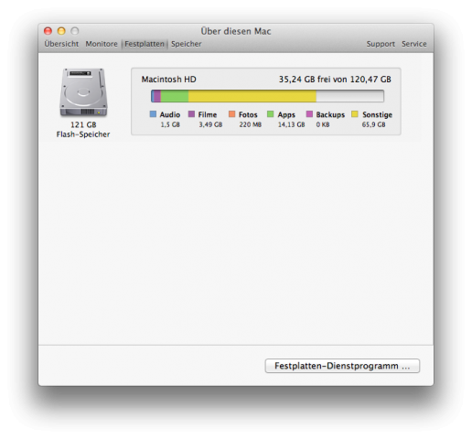Image resolution: width=472 pixels, height=439 pixels.
Task: Click the magenta Backups legend swatch
Action: pos(309,114)
